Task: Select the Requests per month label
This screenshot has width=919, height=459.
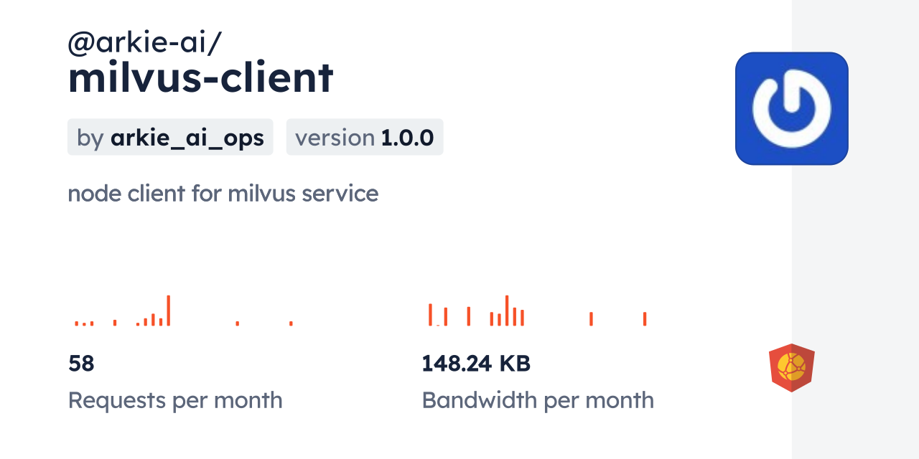Action: point(174,399)
